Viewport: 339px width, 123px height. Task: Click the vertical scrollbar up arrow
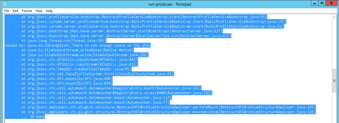tap(335, 16)
